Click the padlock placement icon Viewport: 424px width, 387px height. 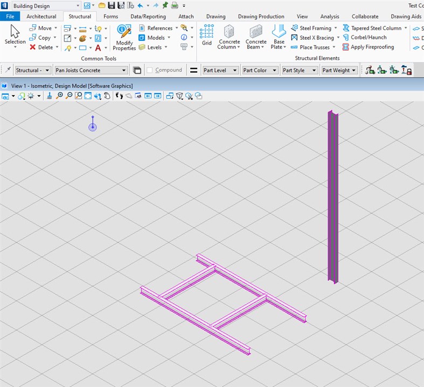tap(406, 70)
